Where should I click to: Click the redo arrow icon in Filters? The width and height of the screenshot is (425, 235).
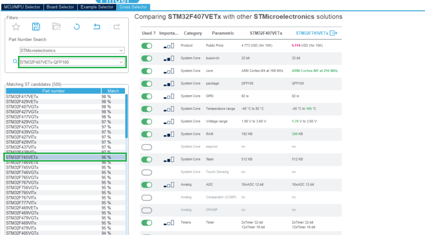click(x=117, y=27)
